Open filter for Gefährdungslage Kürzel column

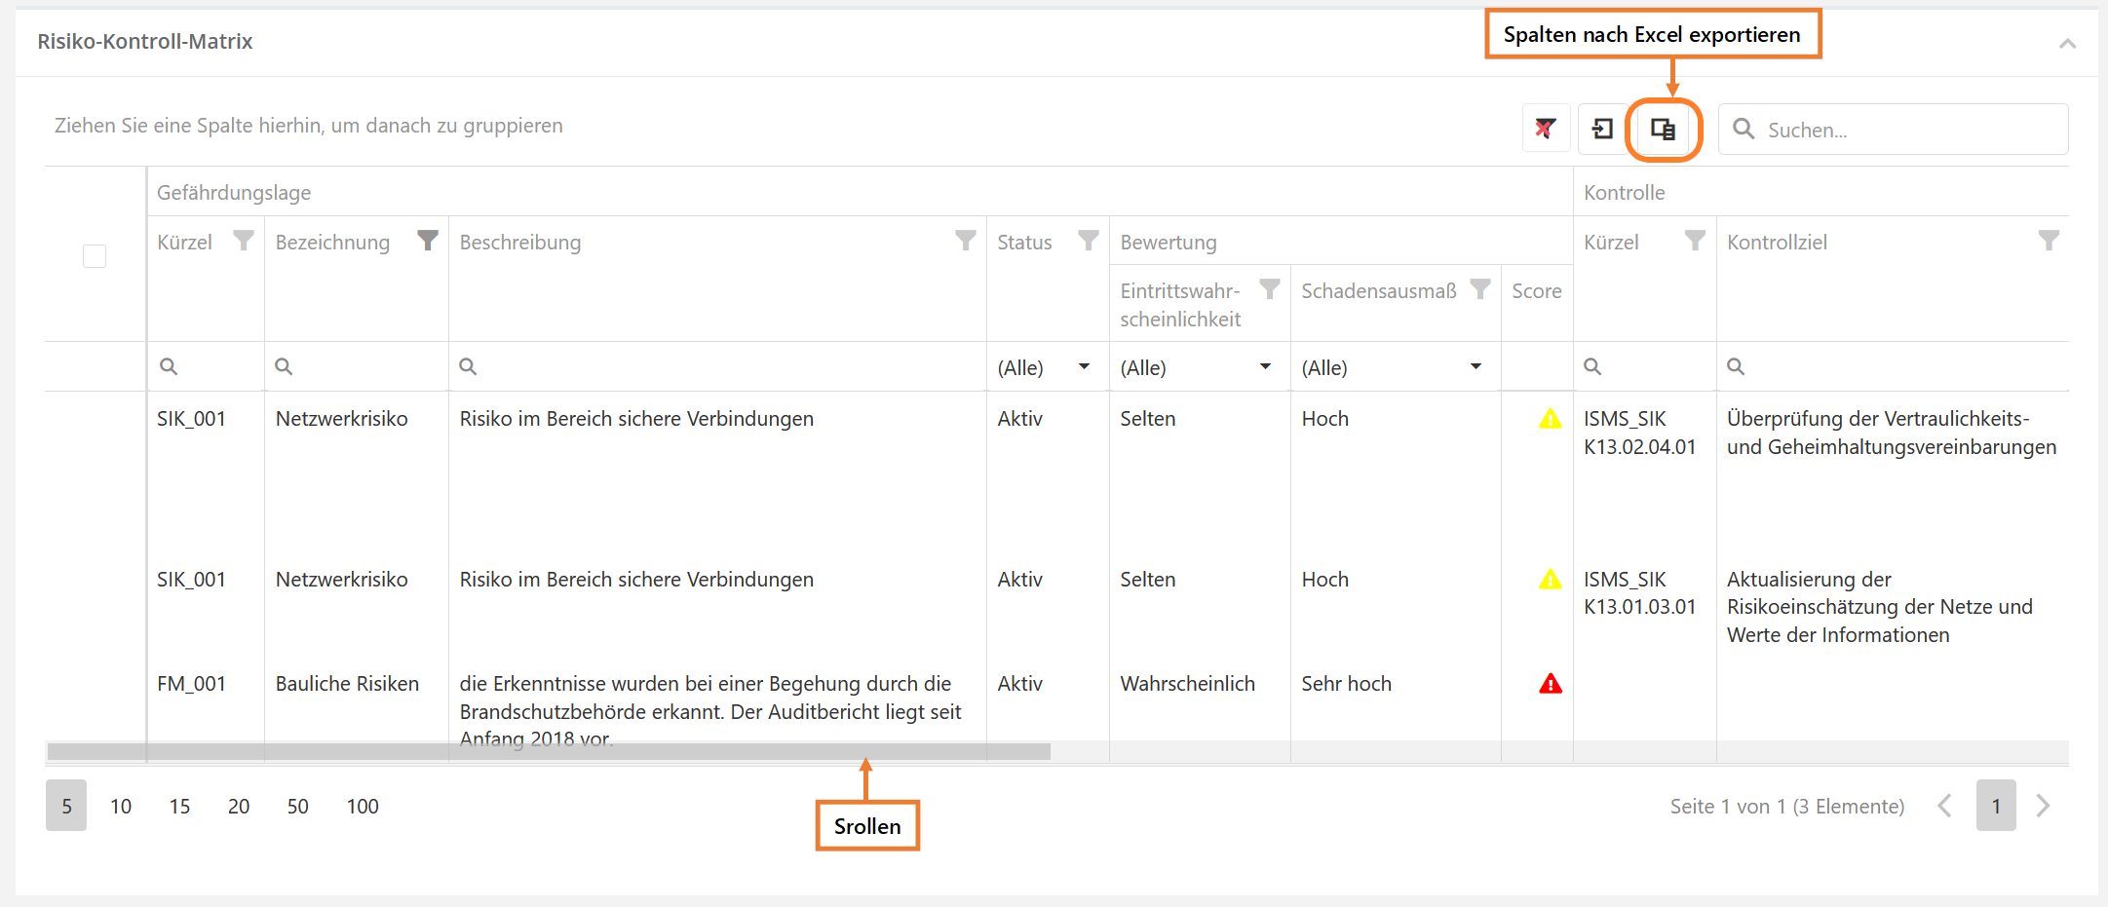(244, 241)
